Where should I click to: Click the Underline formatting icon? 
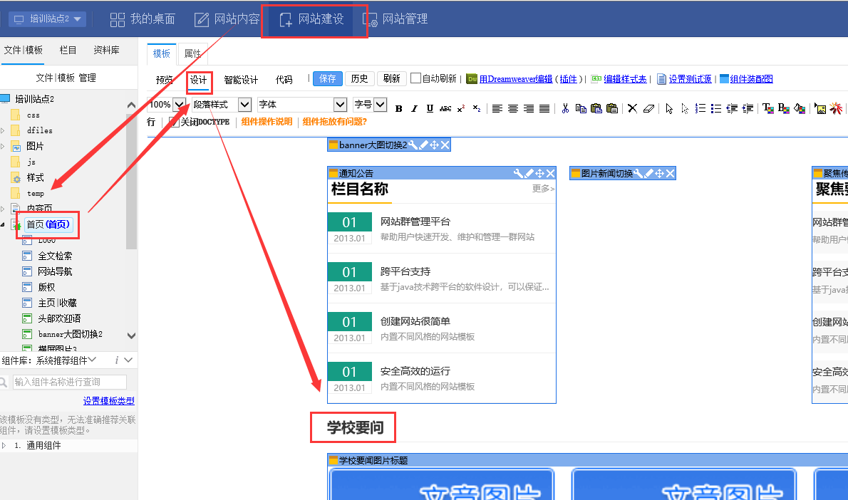(430, 109)
